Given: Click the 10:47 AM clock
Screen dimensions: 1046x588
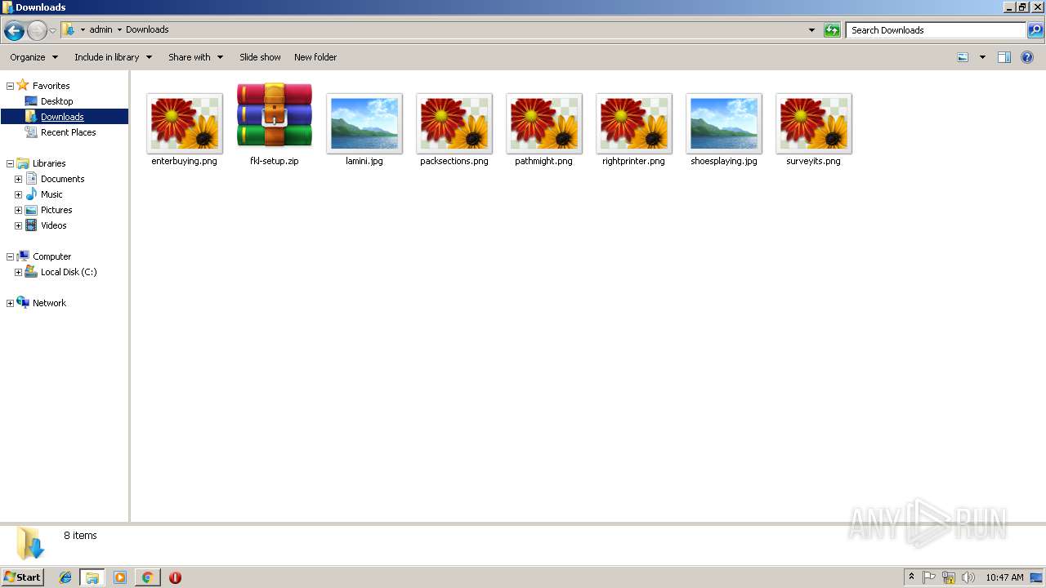Looking at the screenshot, I should [1004, 577].
